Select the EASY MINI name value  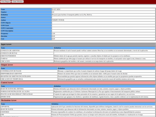[56, 9]
